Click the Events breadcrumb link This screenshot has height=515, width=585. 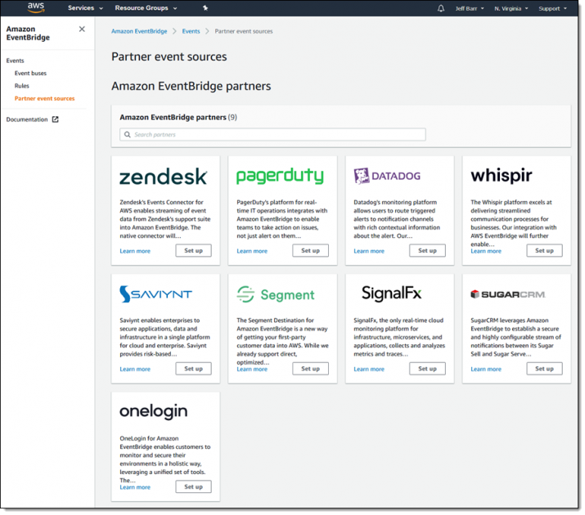[191, 31]
